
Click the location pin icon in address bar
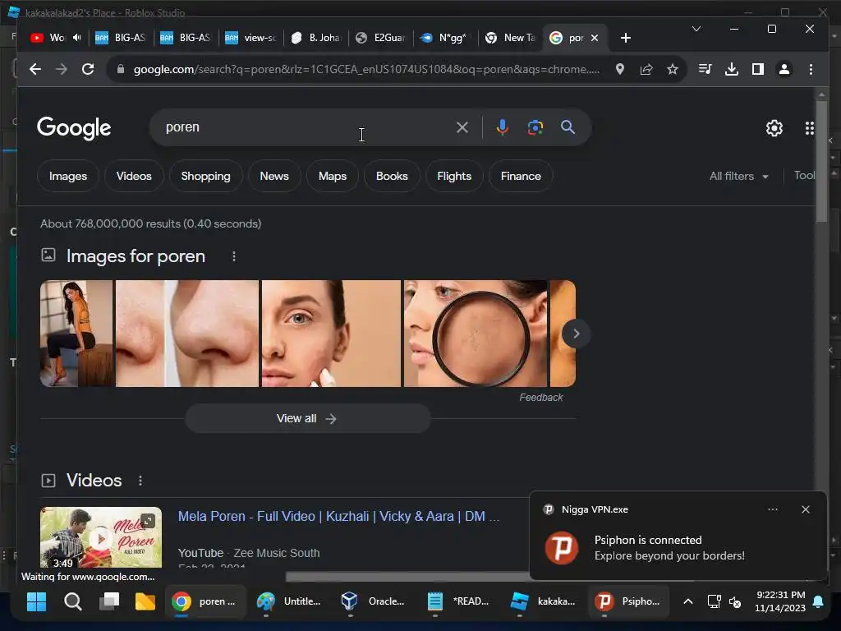pyautogui.click(x=620, y=69)
